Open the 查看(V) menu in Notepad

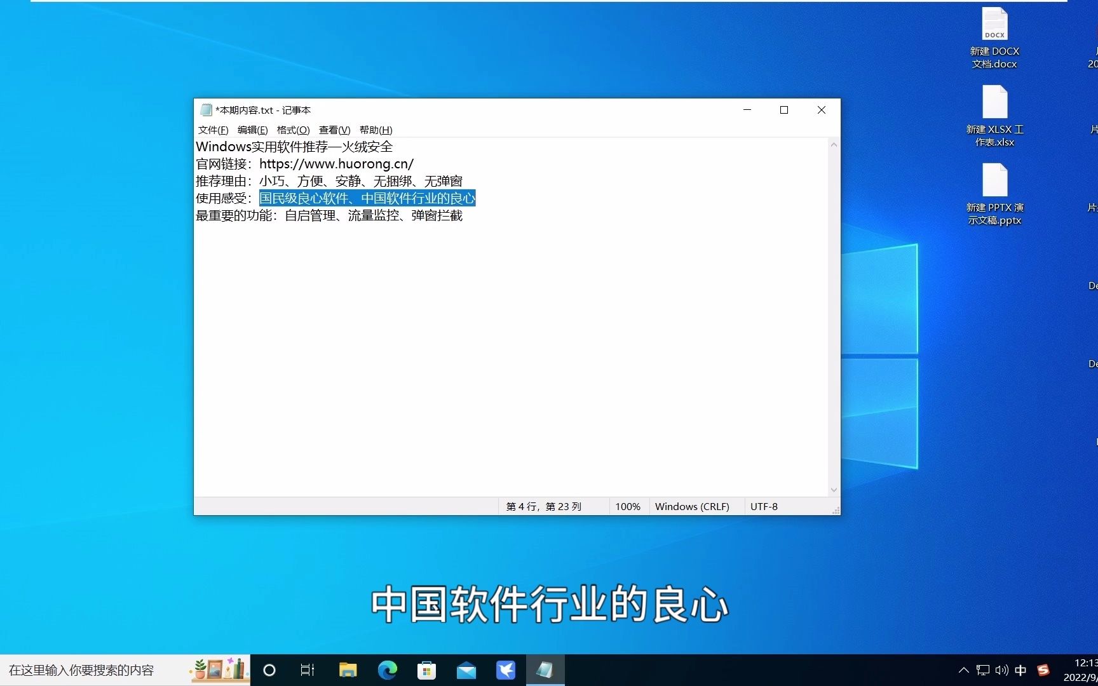tap(335, 130)
